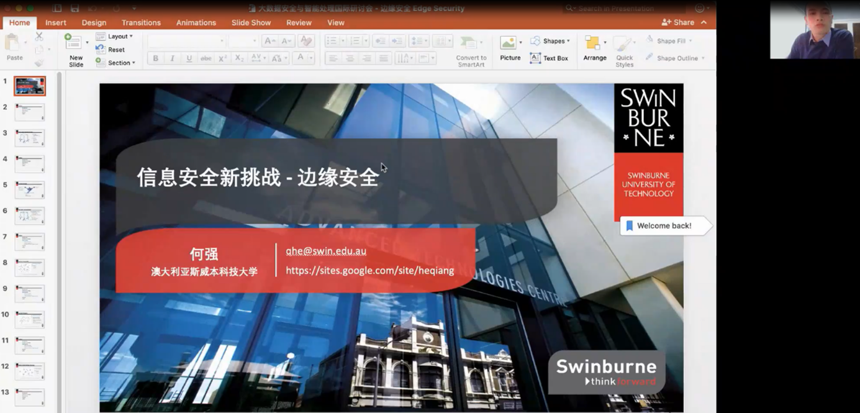Viewport: 860px width, 413px height.
Task: Click the Share button
Action: pyautogui.click(x=678, y=22)
